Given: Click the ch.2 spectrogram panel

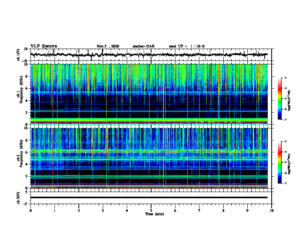Looking at the screenshot, I should (149, 158).
